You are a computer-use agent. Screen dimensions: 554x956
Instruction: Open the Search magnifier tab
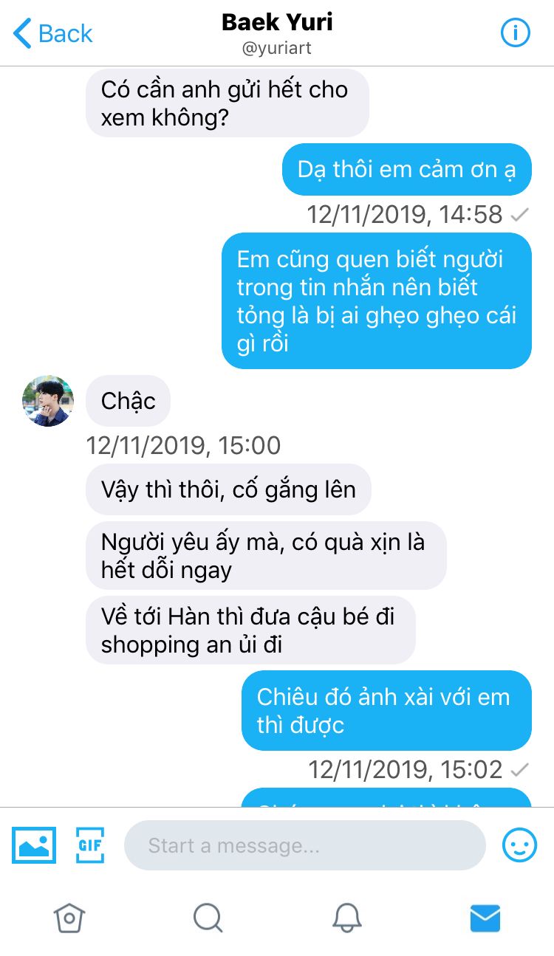208,918
